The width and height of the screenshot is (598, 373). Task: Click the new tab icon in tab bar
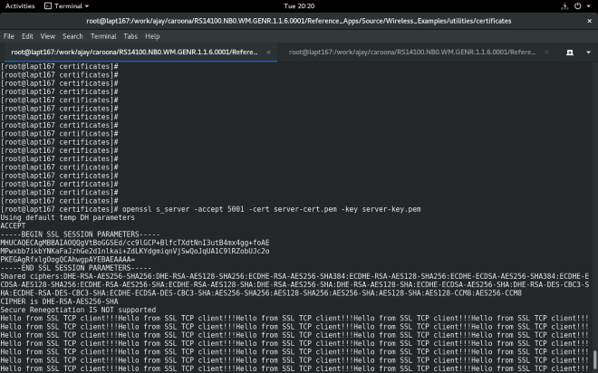pos(570,53)
